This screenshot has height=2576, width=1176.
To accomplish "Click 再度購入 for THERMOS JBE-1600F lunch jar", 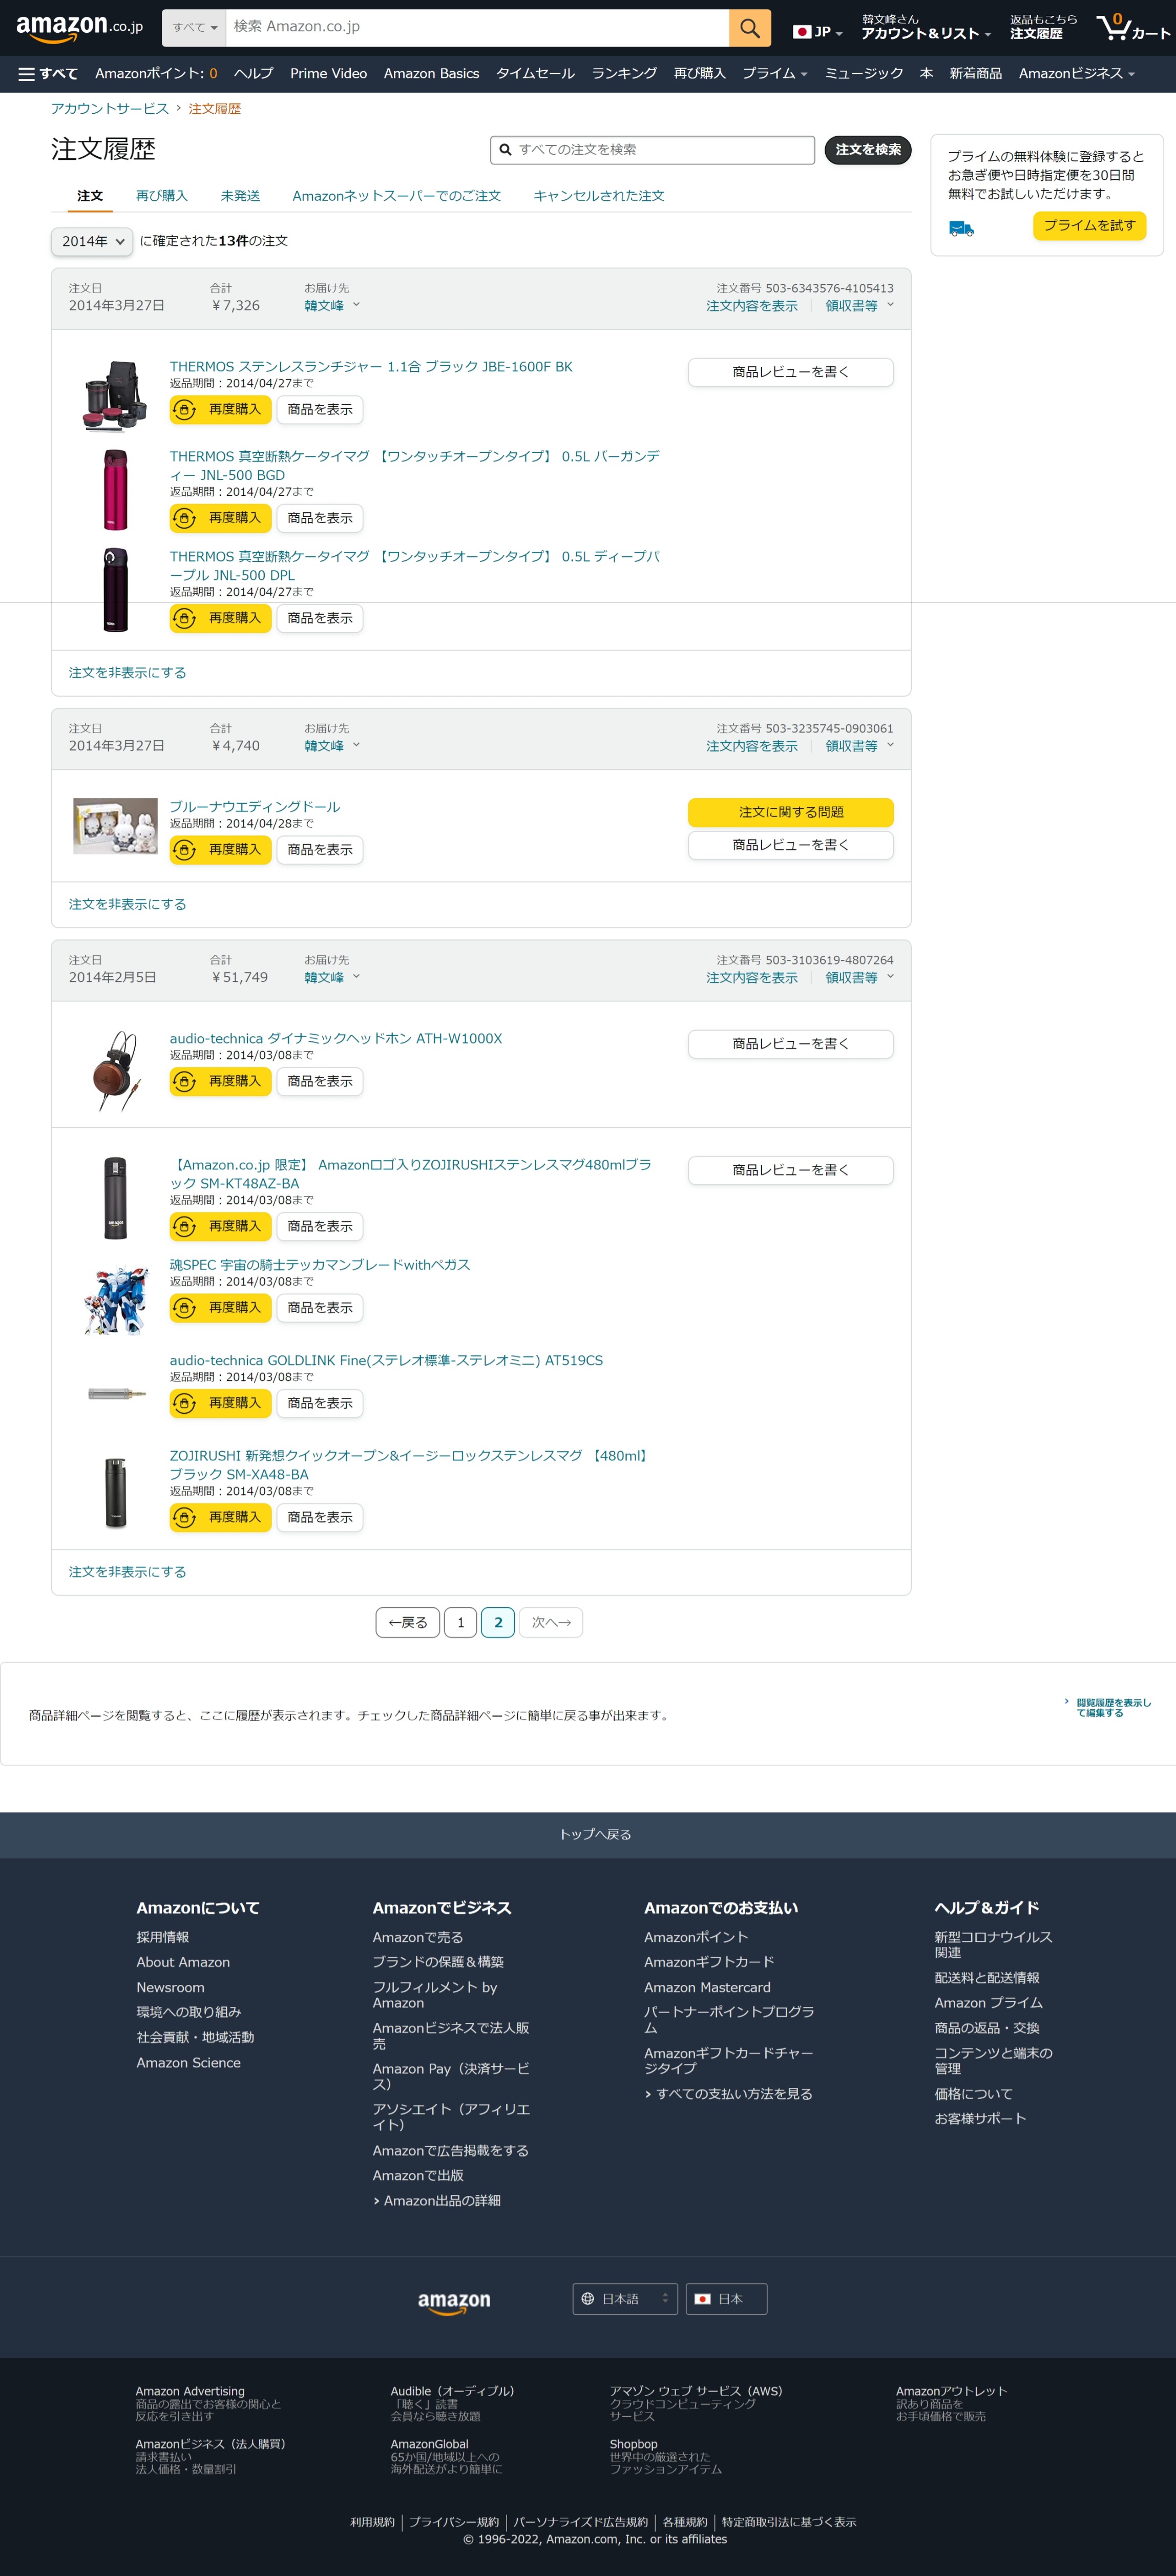I will click(220, 409).
